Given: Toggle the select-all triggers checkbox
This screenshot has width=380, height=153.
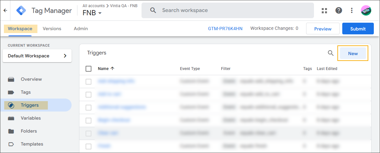Looking at the screenshot, I should 88,69.
